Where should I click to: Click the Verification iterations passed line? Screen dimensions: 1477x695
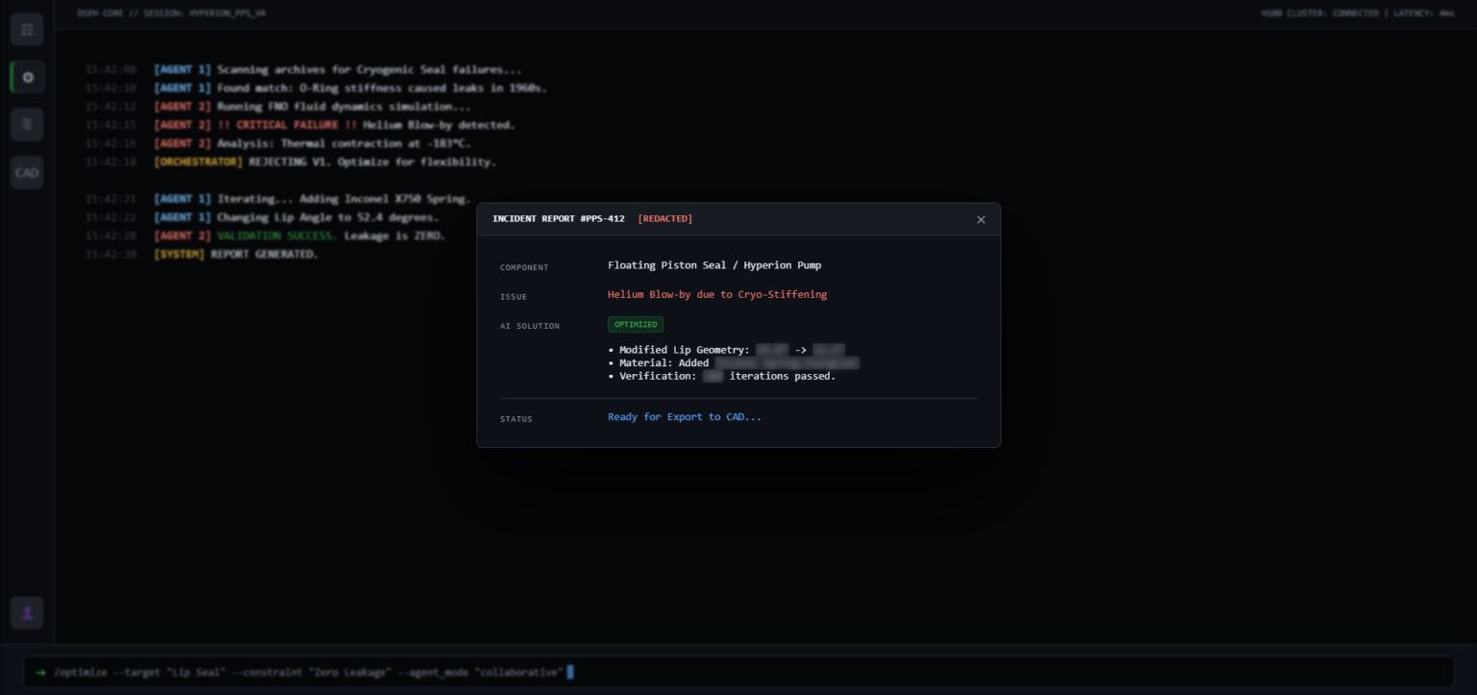tap(722, 376)
